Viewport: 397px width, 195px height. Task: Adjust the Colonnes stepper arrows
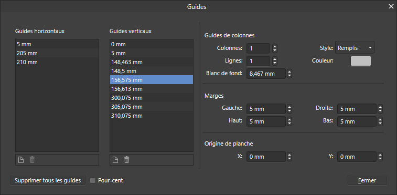[275, 48]
